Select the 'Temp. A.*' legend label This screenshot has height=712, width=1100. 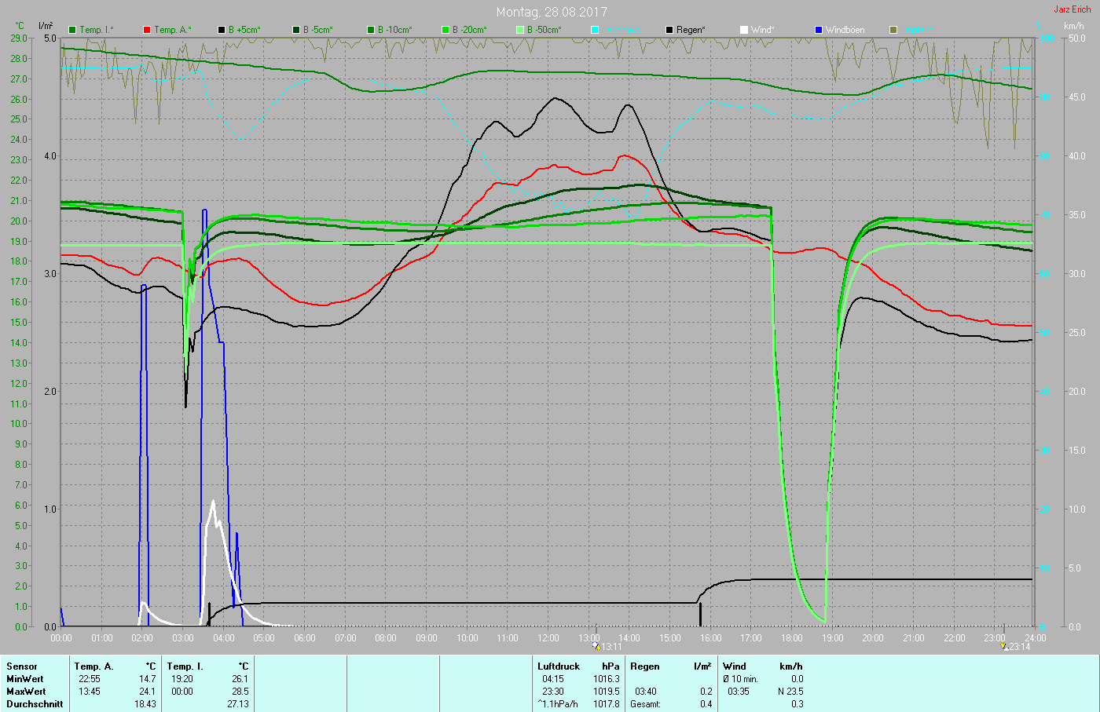coord(173,30)
